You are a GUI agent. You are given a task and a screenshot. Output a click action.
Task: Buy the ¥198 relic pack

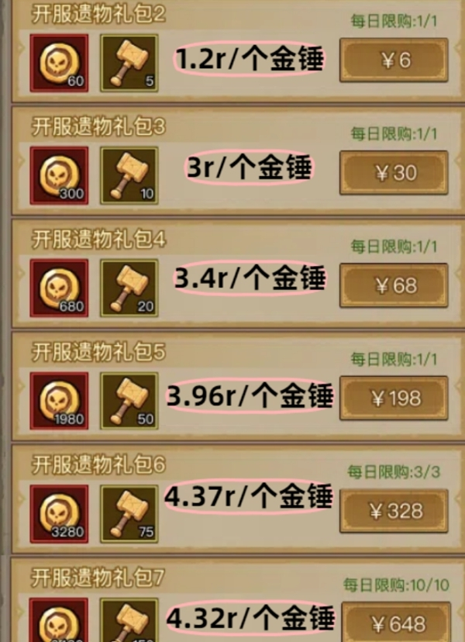pos(394,399)
